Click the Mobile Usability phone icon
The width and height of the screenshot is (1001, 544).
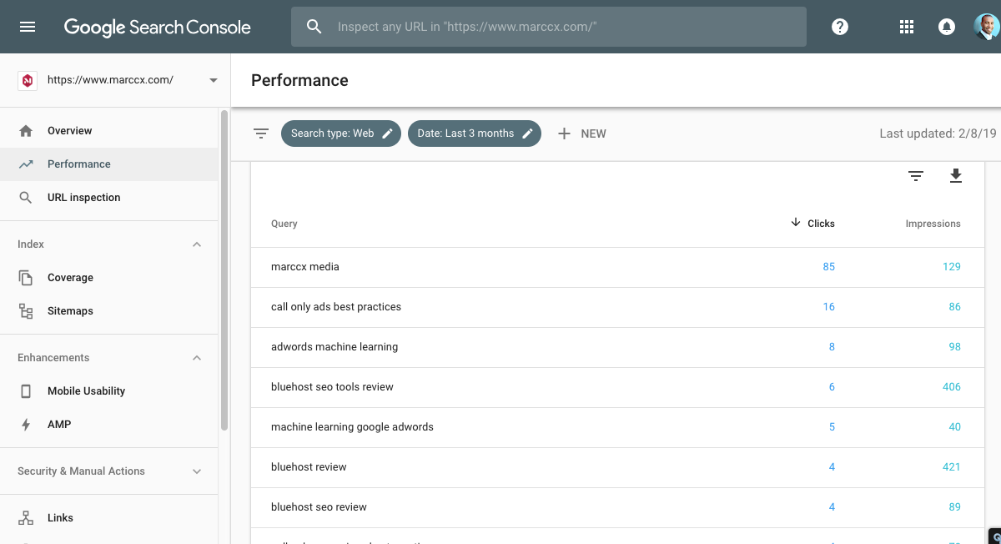tap(26, 391)
